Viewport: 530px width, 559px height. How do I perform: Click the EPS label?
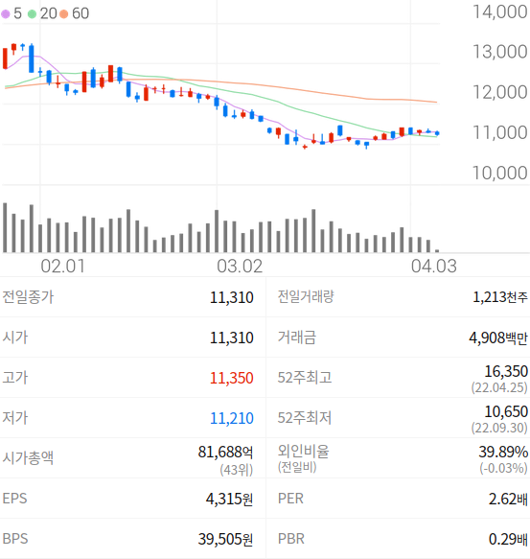(x=14, y=499)
